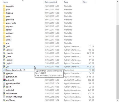119x102 pixels.
Task: Click the select Python extension icon
Action: tap(4, 87)
